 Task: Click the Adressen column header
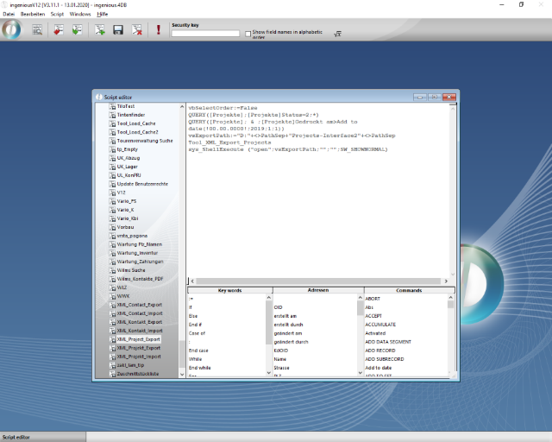pos(317,291)
